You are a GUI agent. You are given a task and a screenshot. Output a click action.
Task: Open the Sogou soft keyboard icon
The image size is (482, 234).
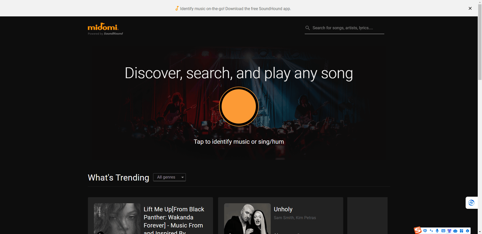click(x=443, y=231)
